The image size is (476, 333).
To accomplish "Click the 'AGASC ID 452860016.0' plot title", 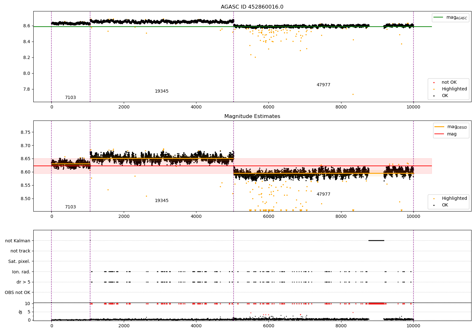I will point(252,7).
